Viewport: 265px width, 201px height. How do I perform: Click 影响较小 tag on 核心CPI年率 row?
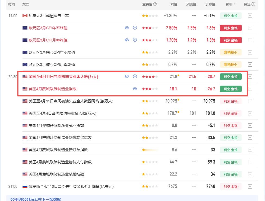[x=231, y=53]
